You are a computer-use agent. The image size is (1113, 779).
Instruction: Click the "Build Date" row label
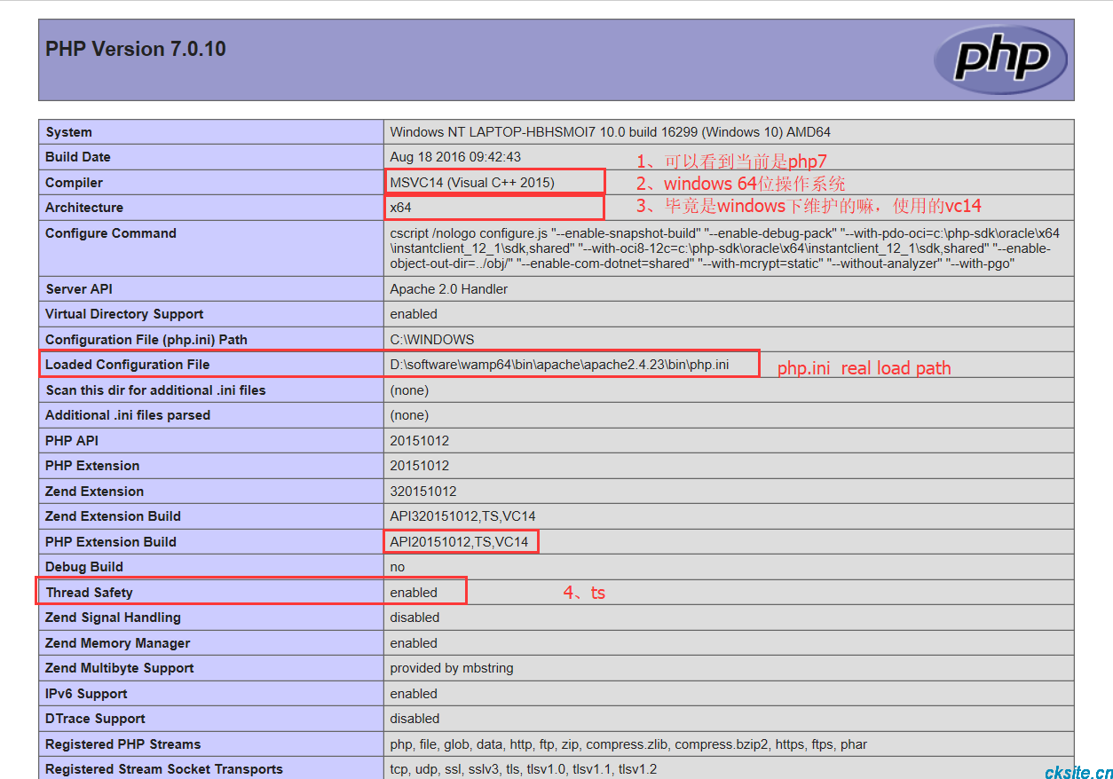[78, 157]
